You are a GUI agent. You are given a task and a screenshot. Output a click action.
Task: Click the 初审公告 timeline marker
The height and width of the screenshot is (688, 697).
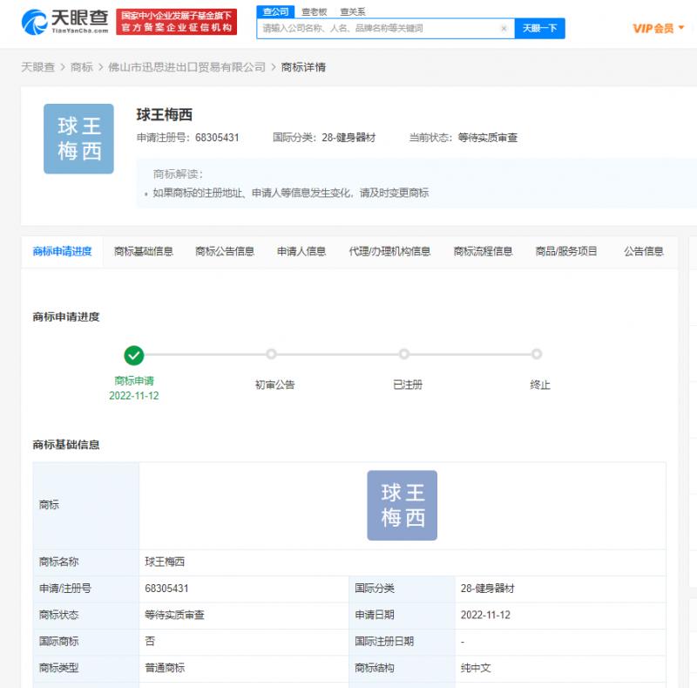point(270,355)
